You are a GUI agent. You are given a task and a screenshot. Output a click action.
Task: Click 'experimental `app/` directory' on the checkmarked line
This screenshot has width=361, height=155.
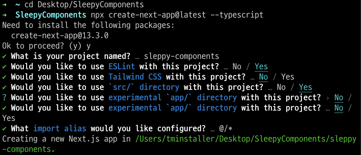(x=173, y=108)
